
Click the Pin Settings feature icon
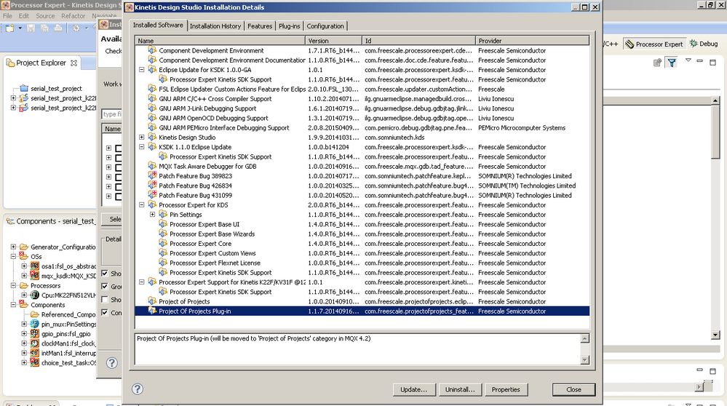tap(163, 214)
